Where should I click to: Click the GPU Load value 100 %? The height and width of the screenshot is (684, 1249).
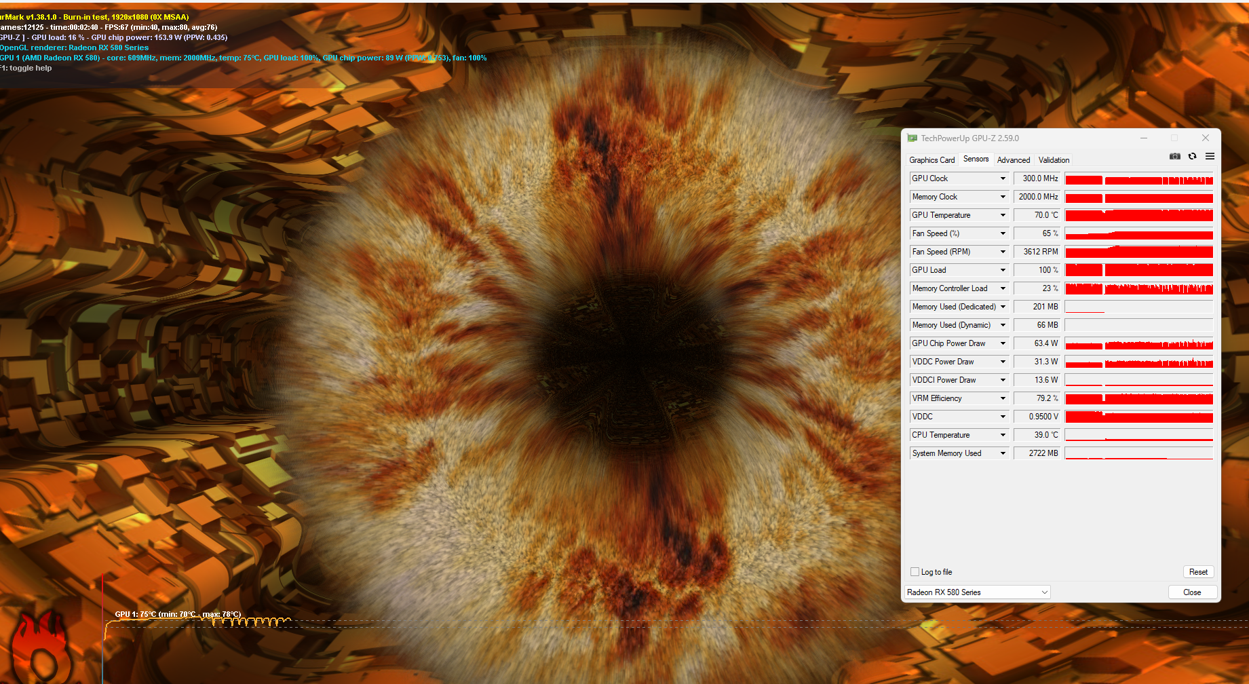[x=1037, y=270]
